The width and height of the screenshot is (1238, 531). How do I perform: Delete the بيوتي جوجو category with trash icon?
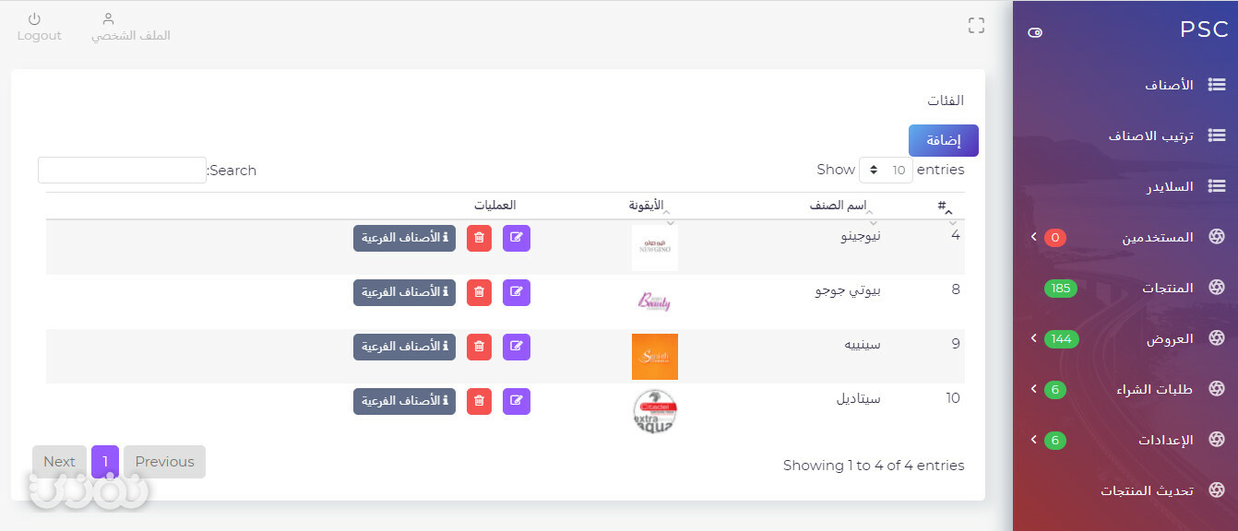point(479,292)
